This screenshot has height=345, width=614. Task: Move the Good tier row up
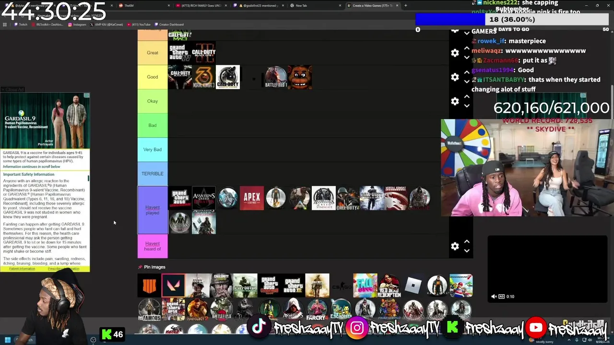click(467, 72)
